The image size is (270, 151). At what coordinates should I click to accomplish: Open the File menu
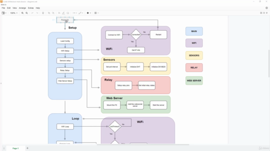(3, 8)
